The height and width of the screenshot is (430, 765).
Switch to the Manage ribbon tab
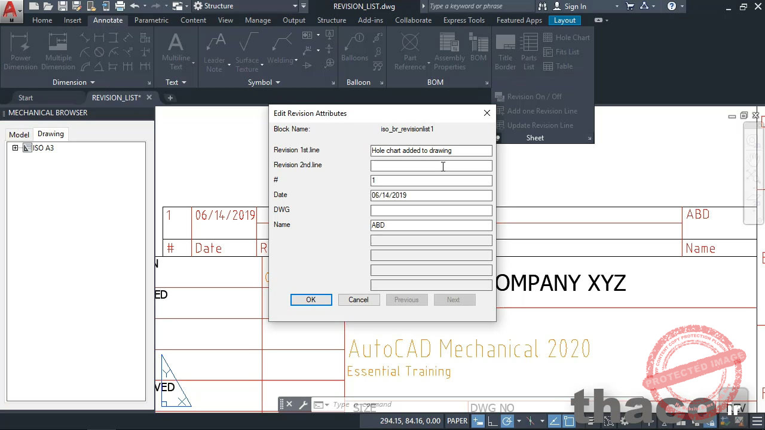click(258, 20)
